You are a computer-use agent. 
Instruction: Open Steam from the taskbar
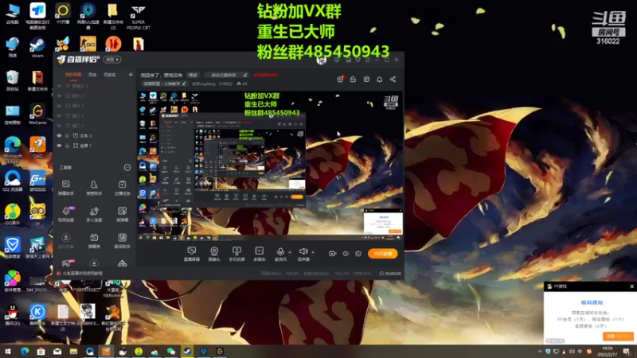[187, 352]
